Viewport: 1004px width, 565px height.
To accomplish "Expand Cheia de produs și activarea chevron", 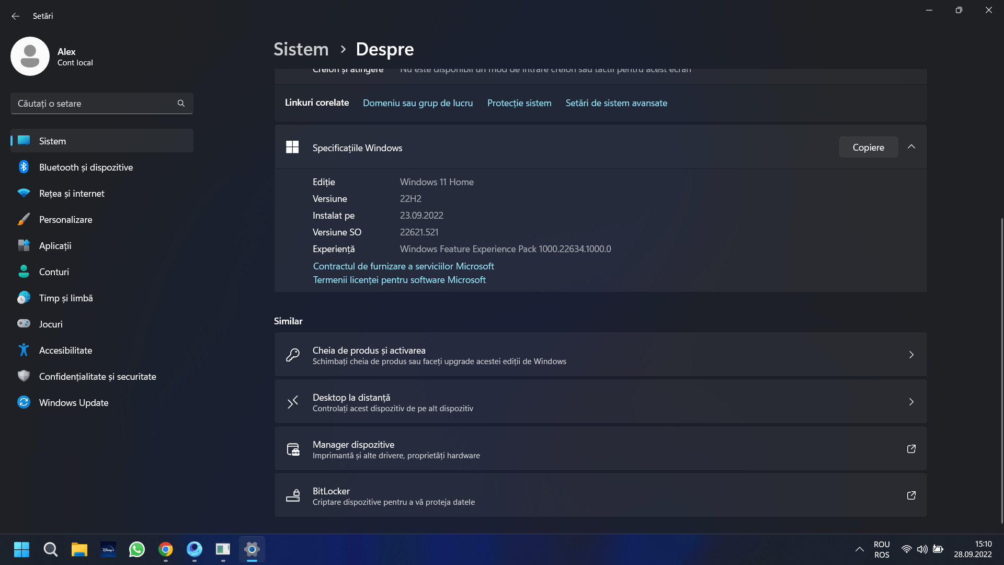I will pos(911,355).
